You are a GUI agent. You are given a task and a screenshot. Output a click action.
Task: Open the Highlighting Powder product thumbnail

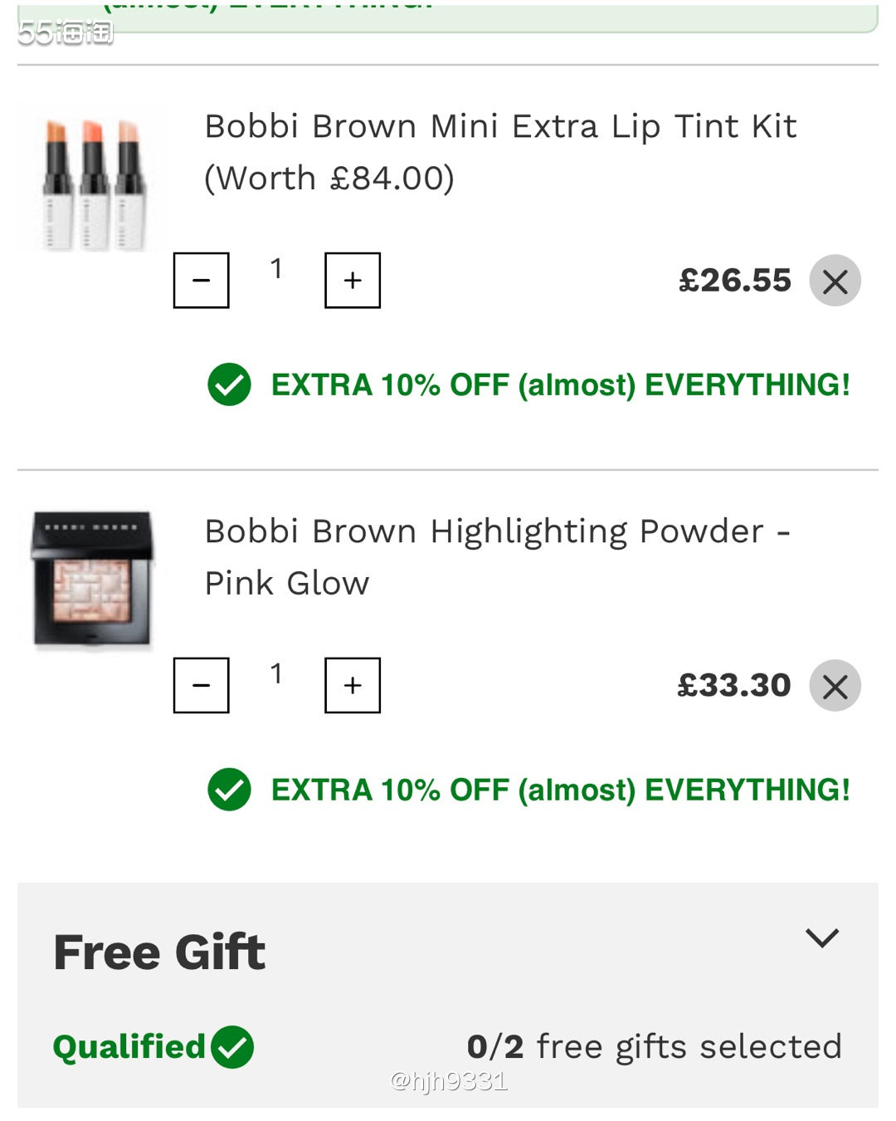pos(93,579)
